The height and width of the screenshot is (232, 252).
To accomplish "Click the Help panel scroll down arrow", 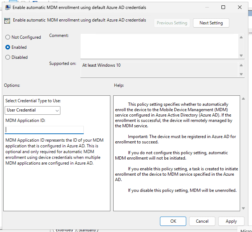I will pos(243,208).
